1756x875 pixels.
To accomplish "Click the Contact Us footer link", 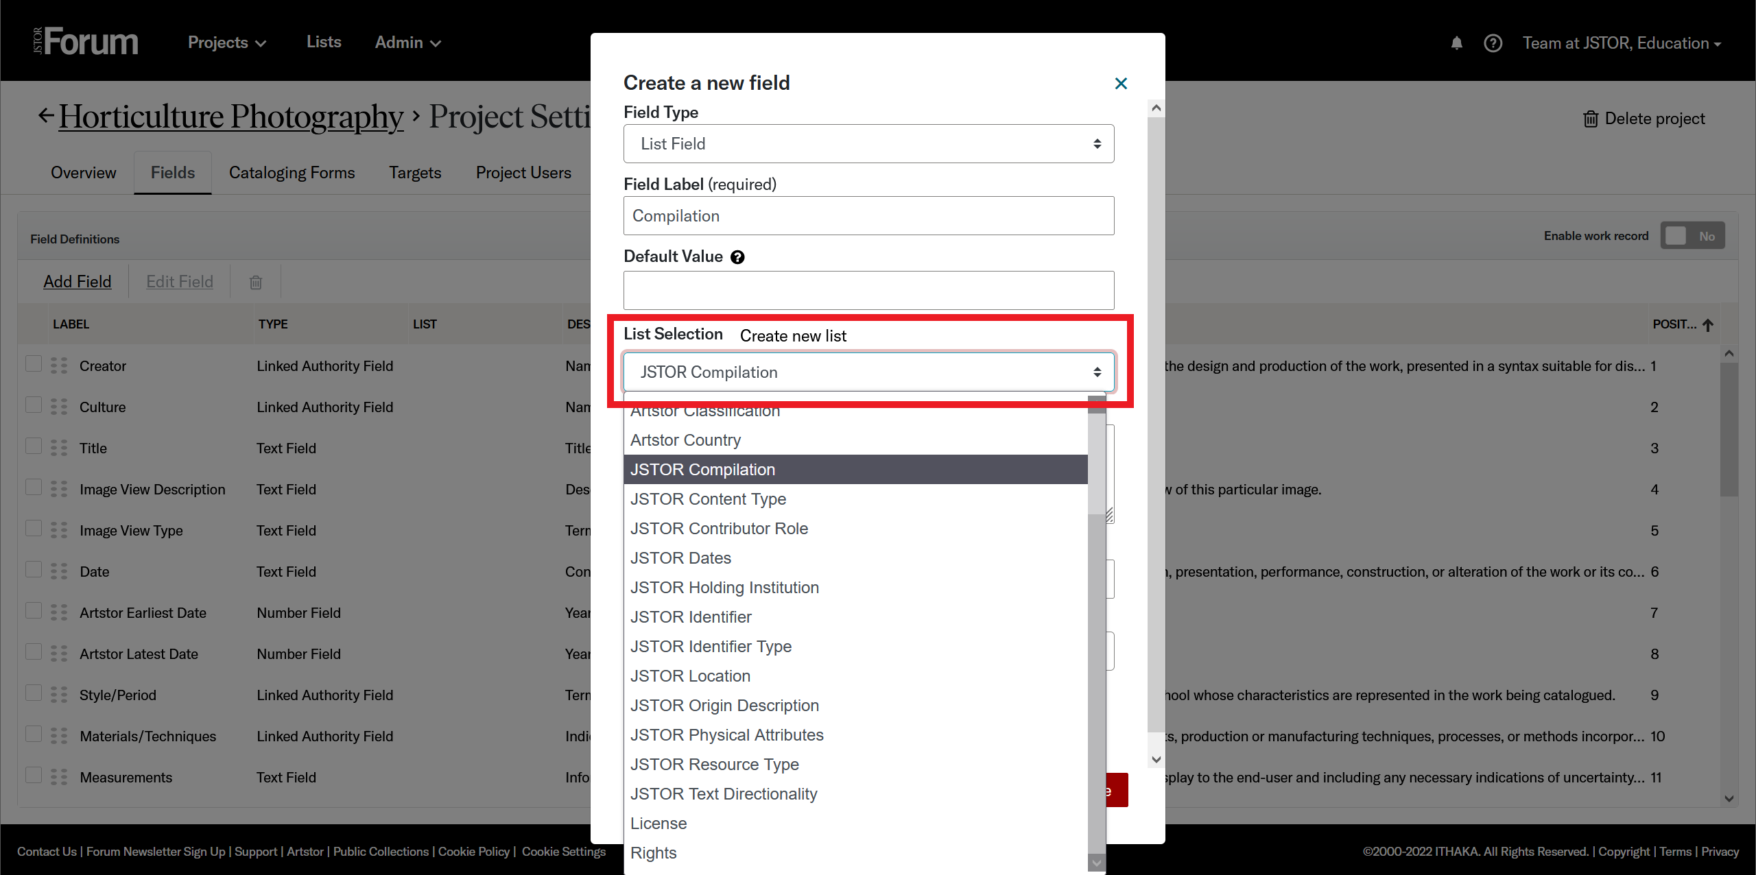I will coord(47,852).
